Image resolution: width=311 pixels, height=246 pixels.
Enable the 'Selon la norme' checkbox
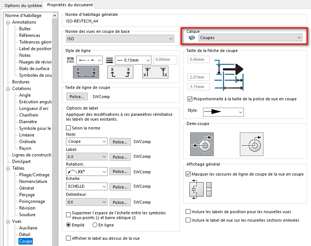coord(68,128)
